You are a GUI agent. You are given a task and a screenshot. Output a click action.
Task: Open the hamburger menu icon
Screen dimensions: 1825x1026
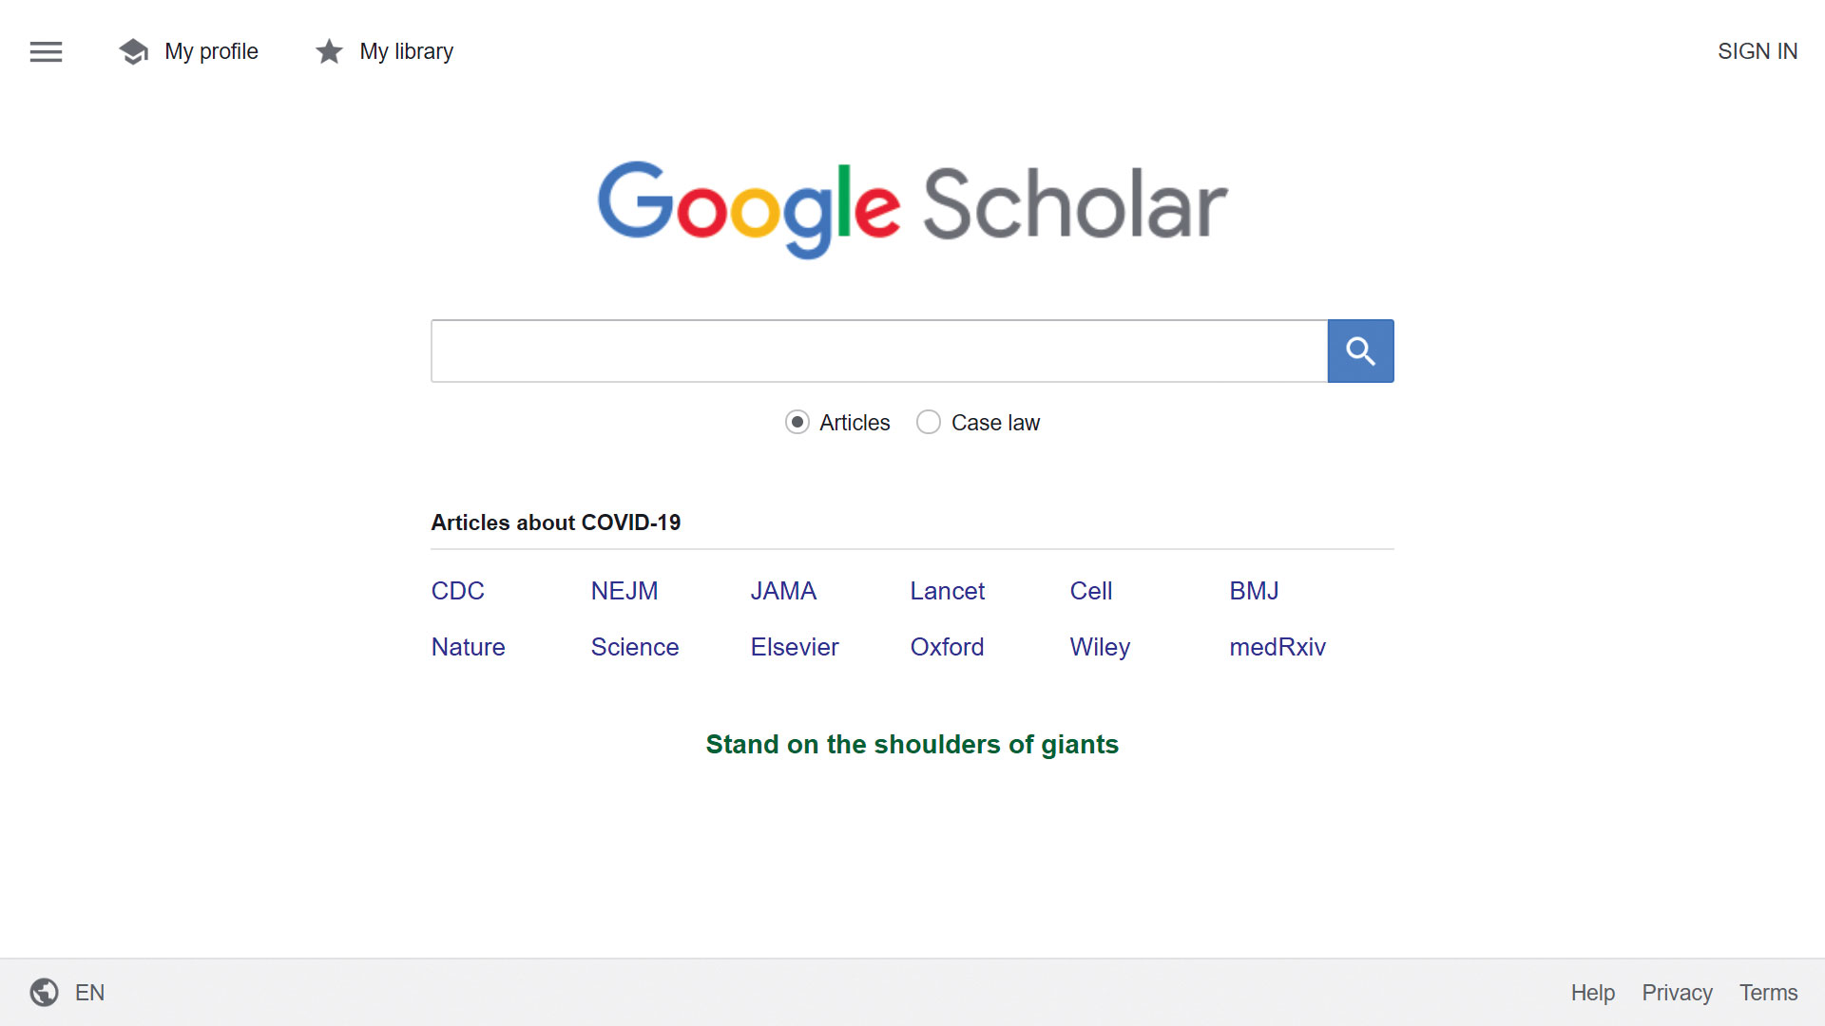point(46,51)
